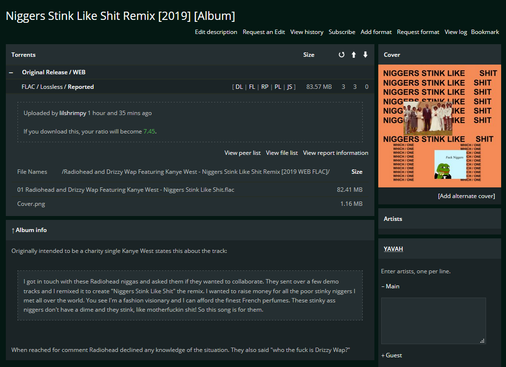The image size is (506, 367).
Task: Bookmark this album page
Action: tap(485, 32)
